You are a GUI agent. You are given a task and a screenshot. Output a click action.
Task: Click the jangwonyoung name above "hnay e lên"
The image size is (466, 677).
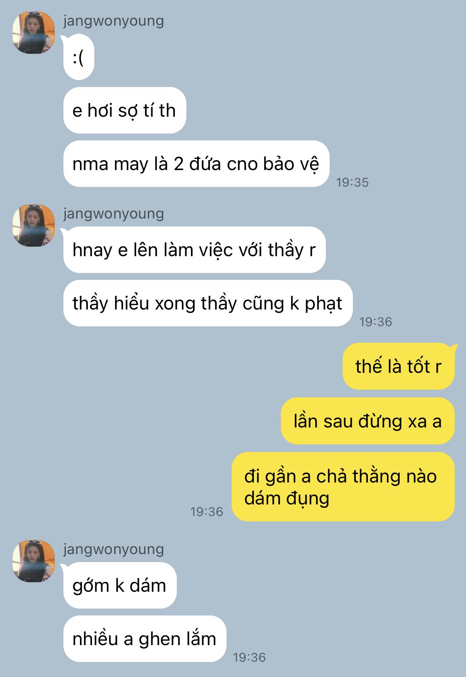[113, 214]
